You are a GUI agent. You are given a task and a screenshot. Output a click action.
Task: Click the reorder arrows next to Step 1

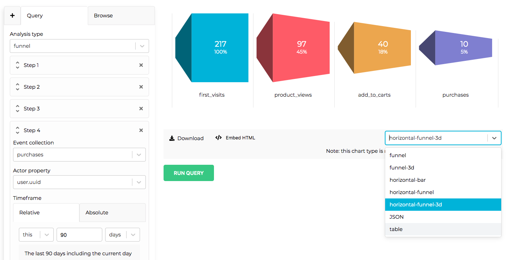(17, 65)
